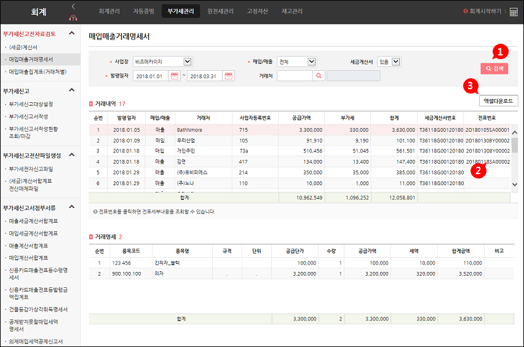Open the 사업장 dropdown
The image size is (524, 347).
coord(163,62)
